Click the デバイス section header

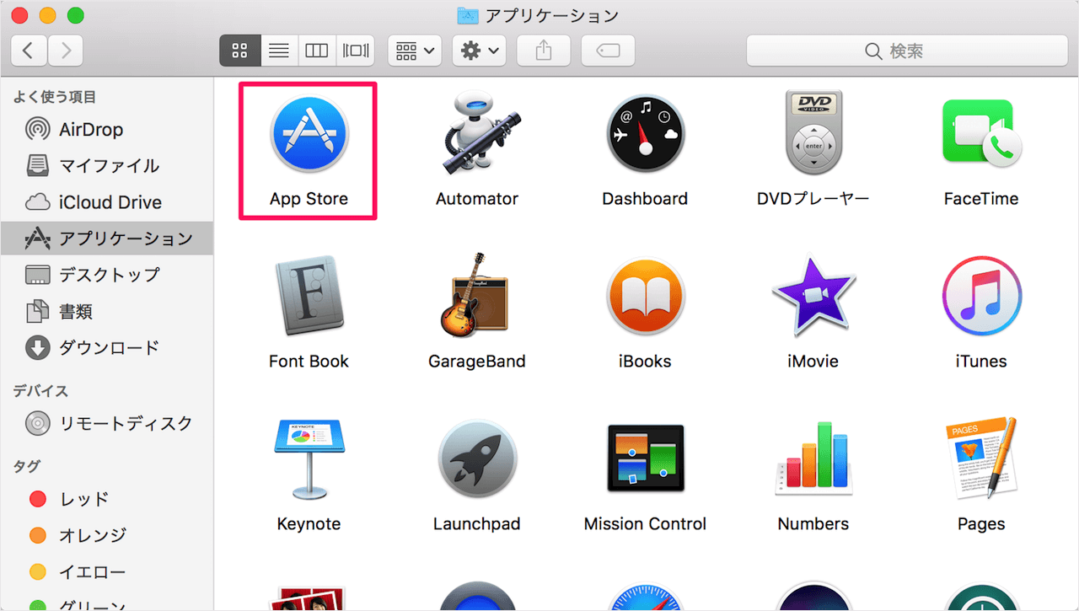point(40,391)
